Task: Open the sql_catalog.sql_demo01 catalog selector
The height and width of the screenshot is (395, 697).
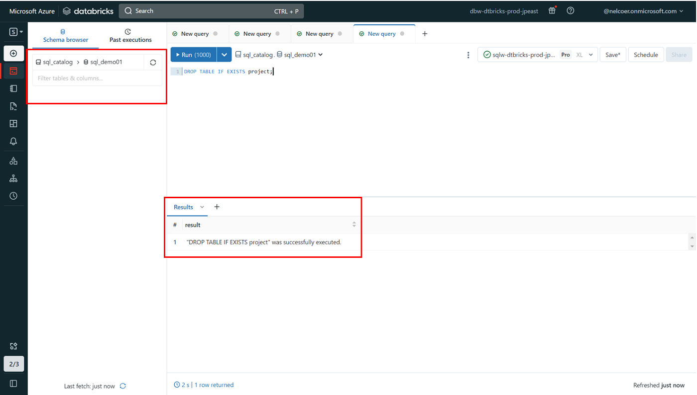Action: 279,55
